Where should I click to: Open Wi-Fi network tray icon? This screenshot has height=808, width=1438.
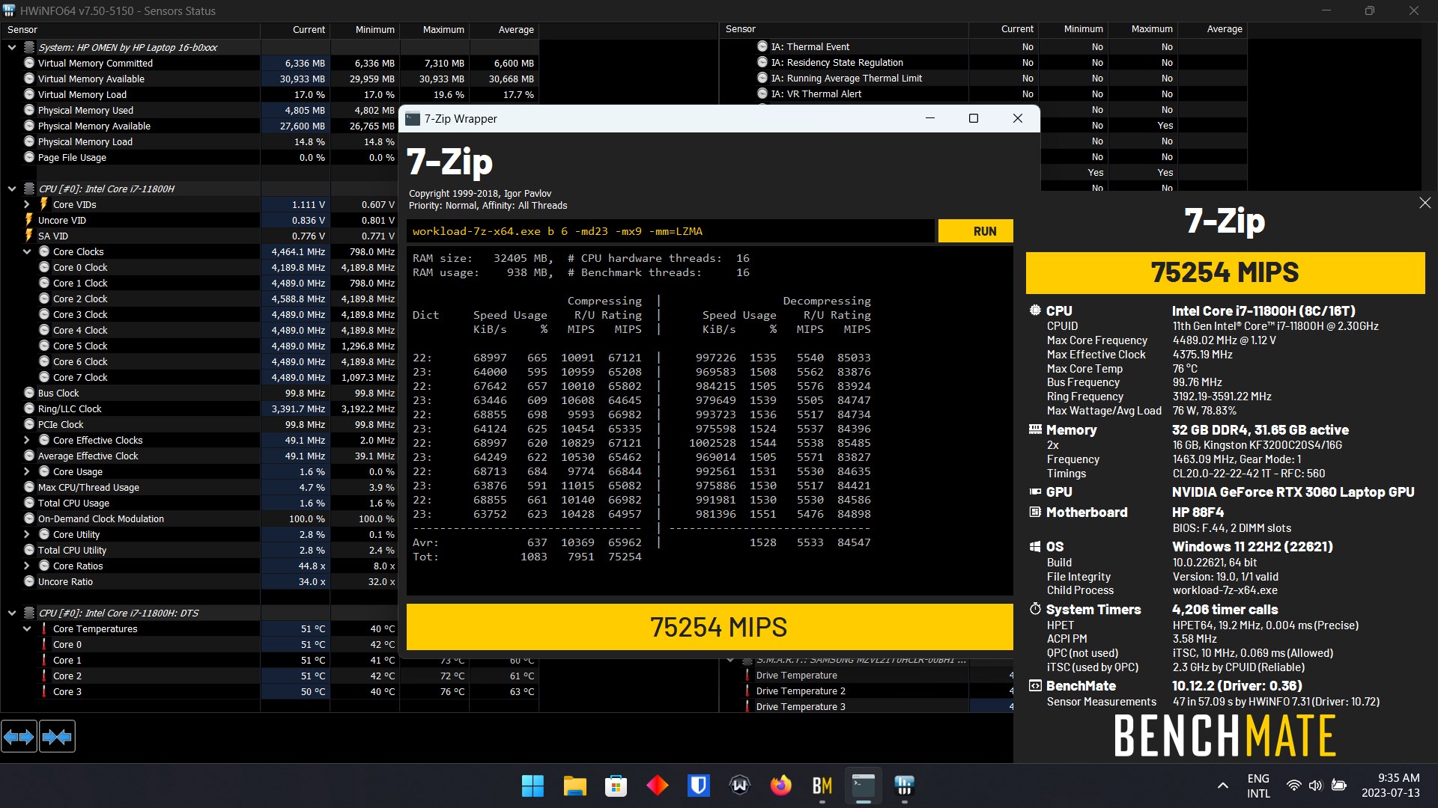(x=1293, y=786)
